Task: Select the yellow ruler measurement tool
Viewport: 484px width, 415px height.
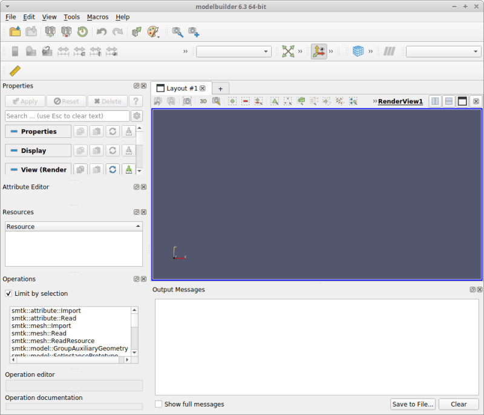Action: pos(15,71)
